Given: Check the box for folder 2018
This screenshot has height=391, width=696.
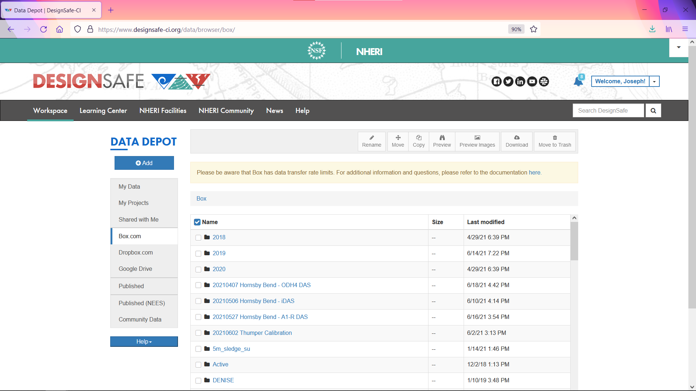Looking at the screenshot, I should click(198, 237).
